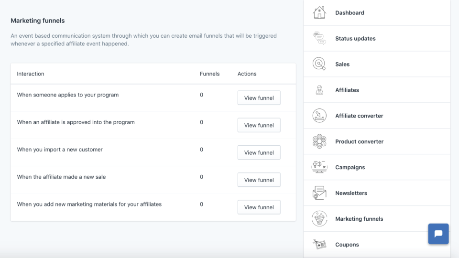Click the Newsletters envelope icon

[319, 193]
